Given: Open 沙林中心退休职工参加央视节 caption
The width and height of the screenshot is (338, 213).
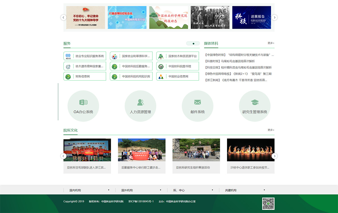Looking at the screenshot, I should click(250, 168).
